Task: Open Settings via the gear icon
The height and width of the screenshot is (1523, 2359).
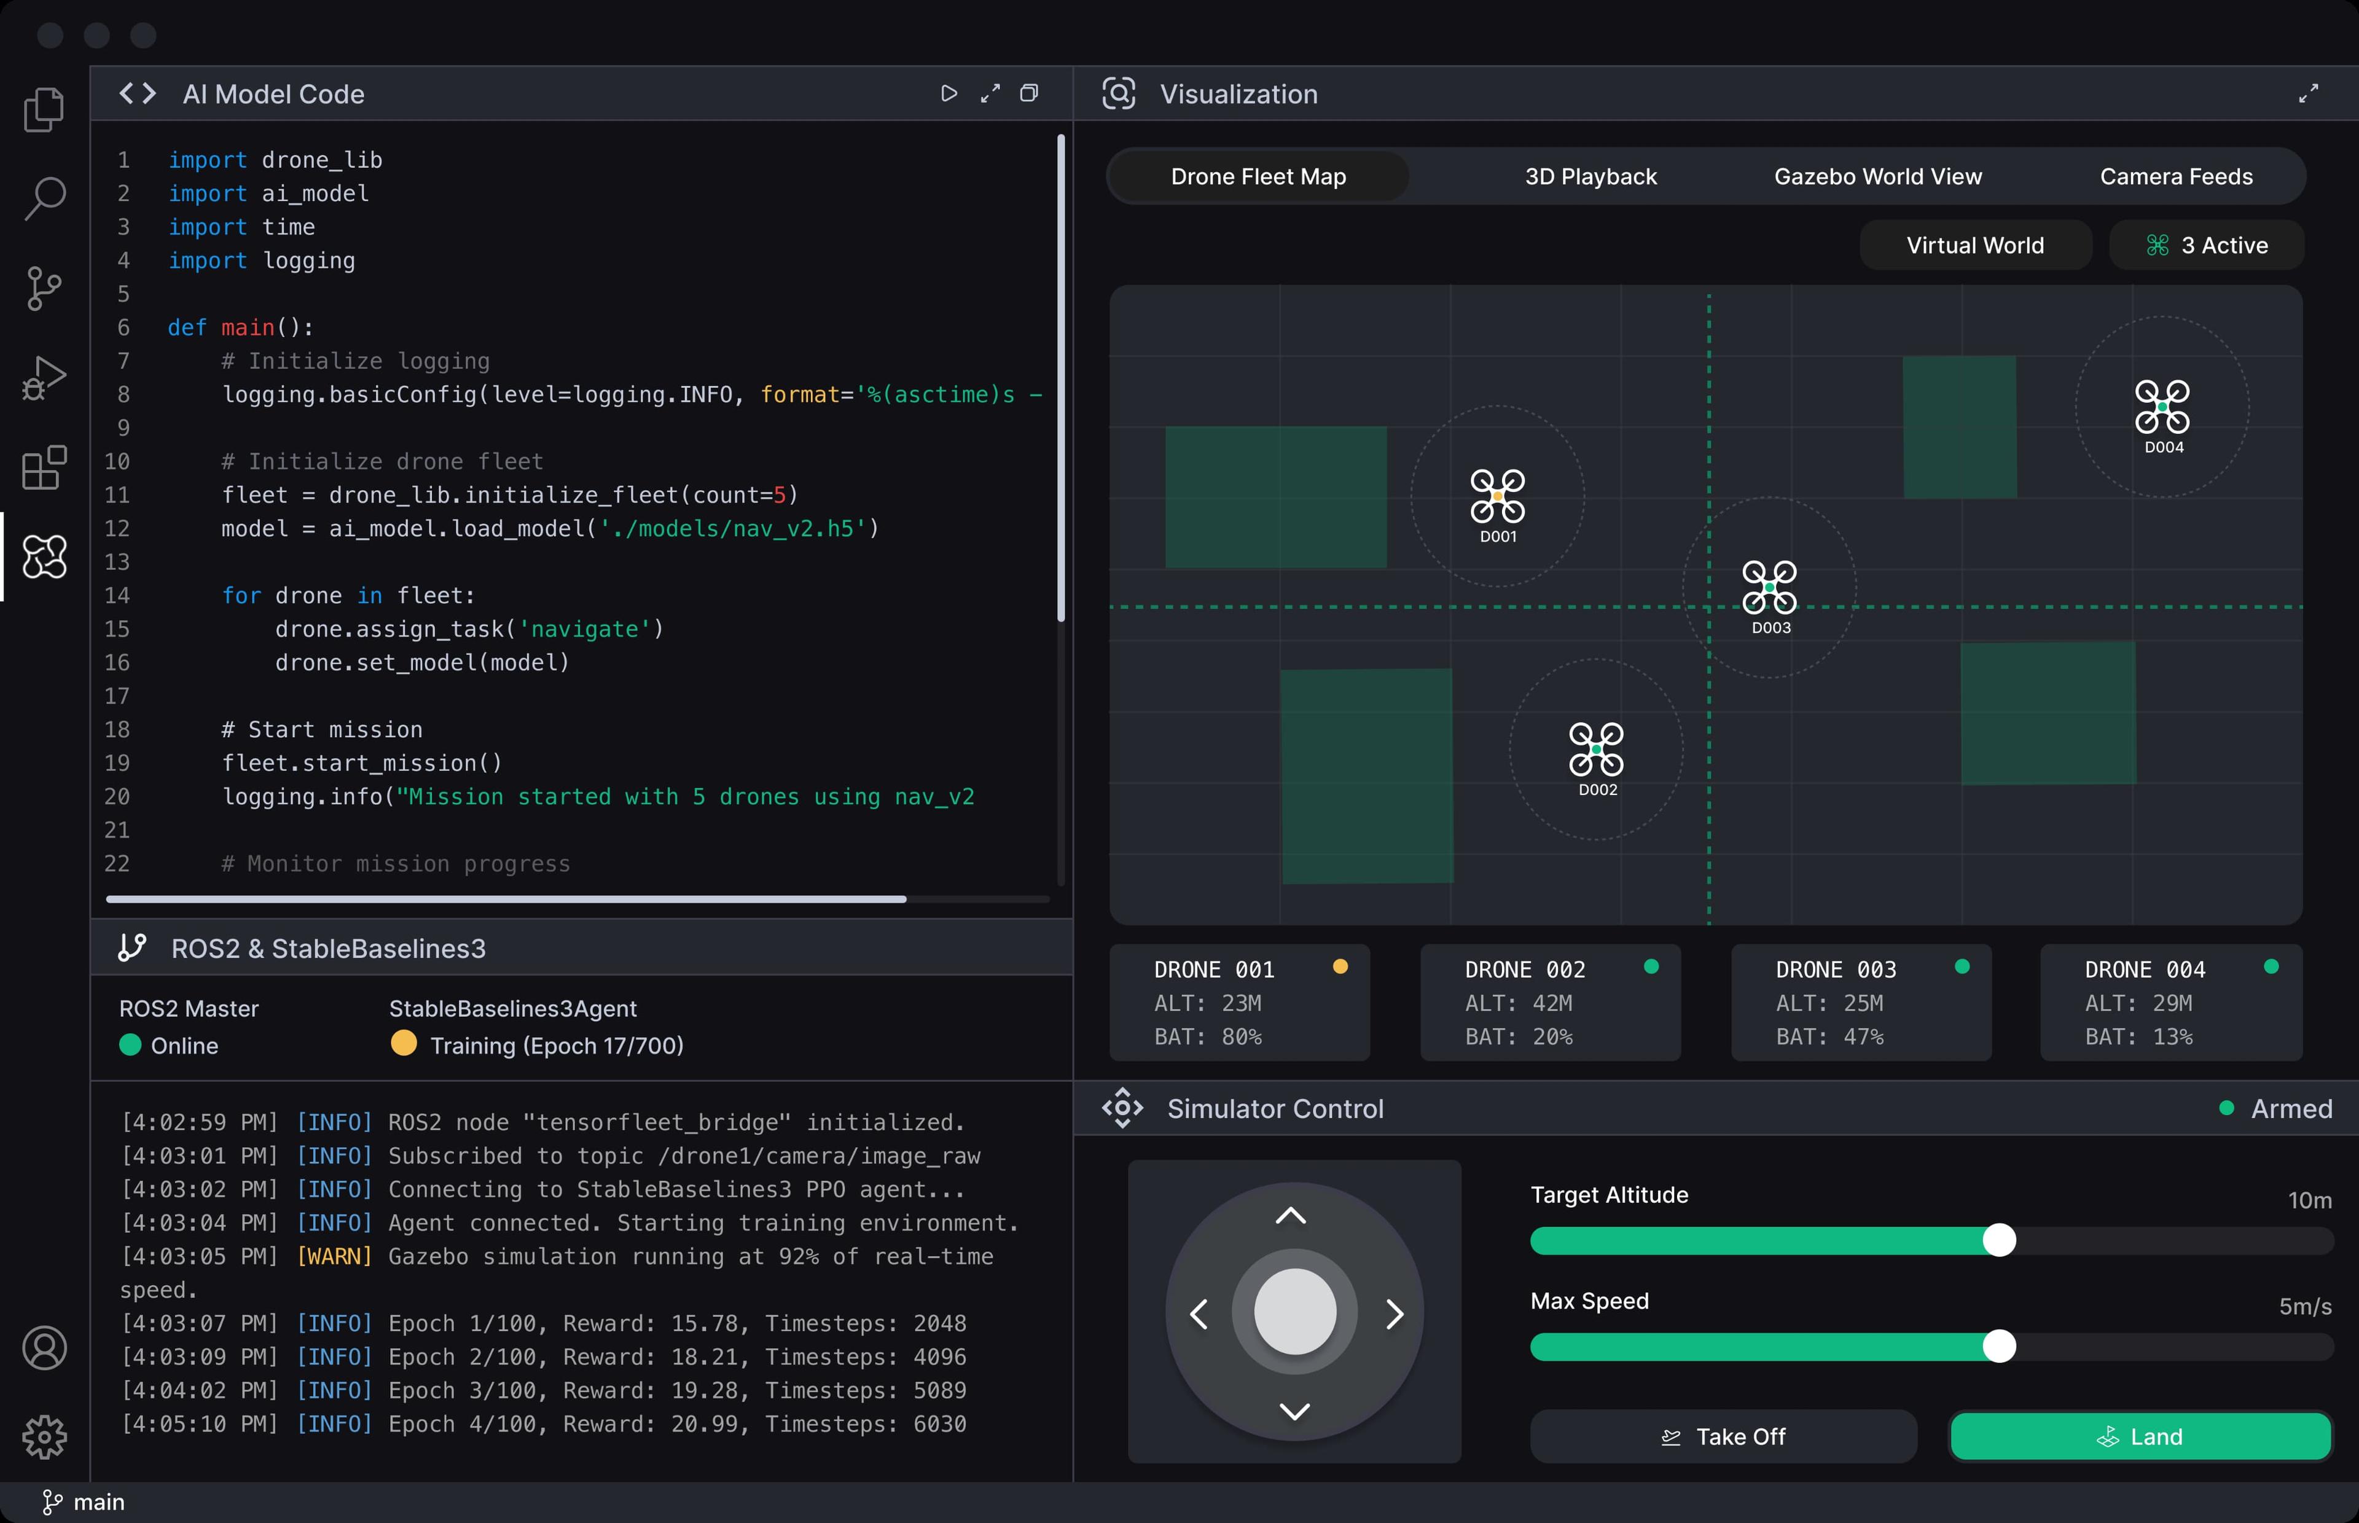Action: (x=44, y=1437)
